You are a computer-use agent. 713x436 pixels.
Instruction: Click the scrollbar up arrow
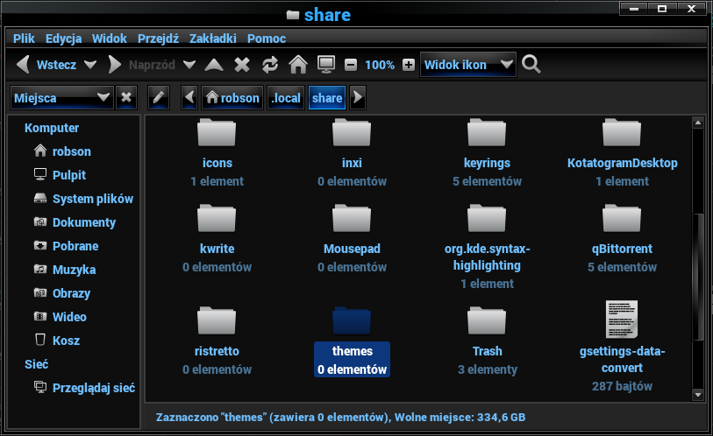(x=697, y=123)
